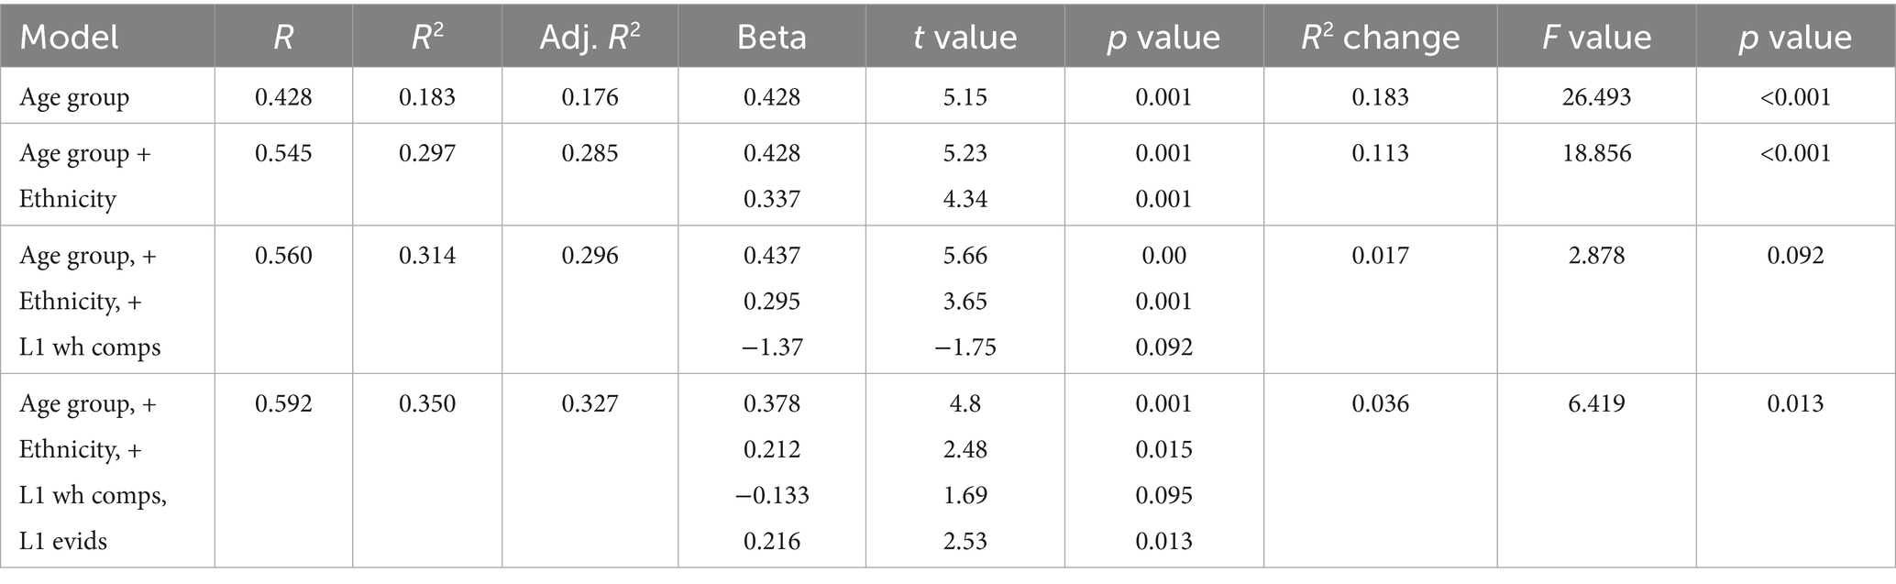Screen dimensions: 1896x584
Task: Select the R² change value 0.036
Action: point(1380,403)
